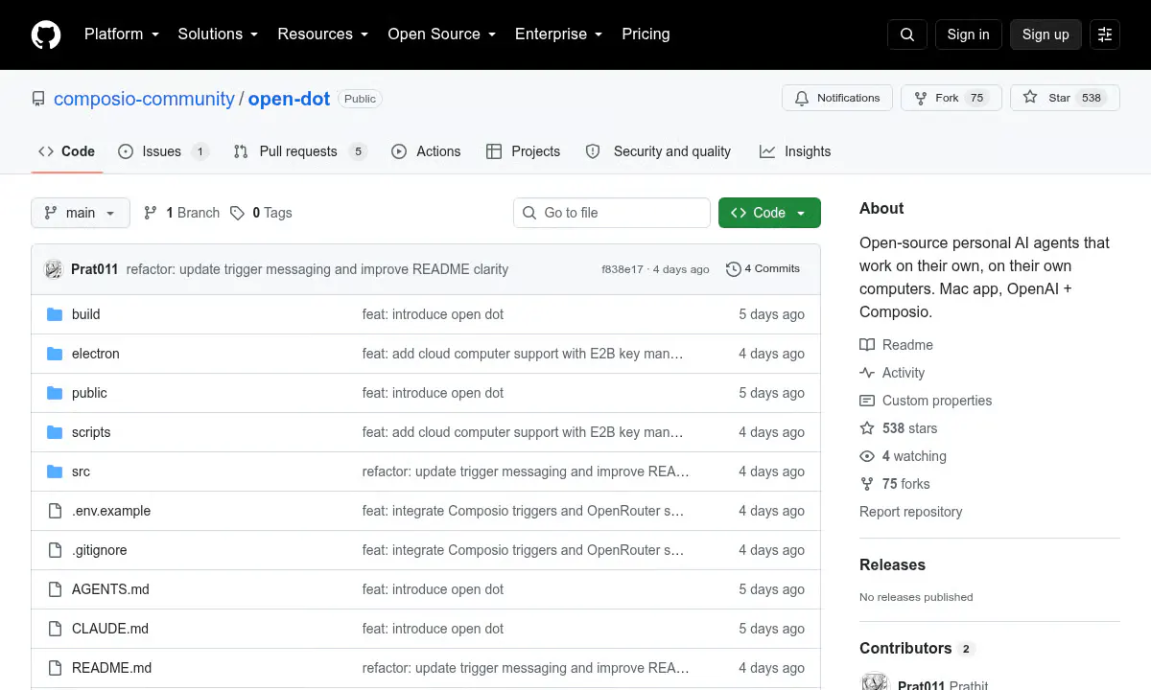
Task: Click the Pricing link in header
Action: 646,34
